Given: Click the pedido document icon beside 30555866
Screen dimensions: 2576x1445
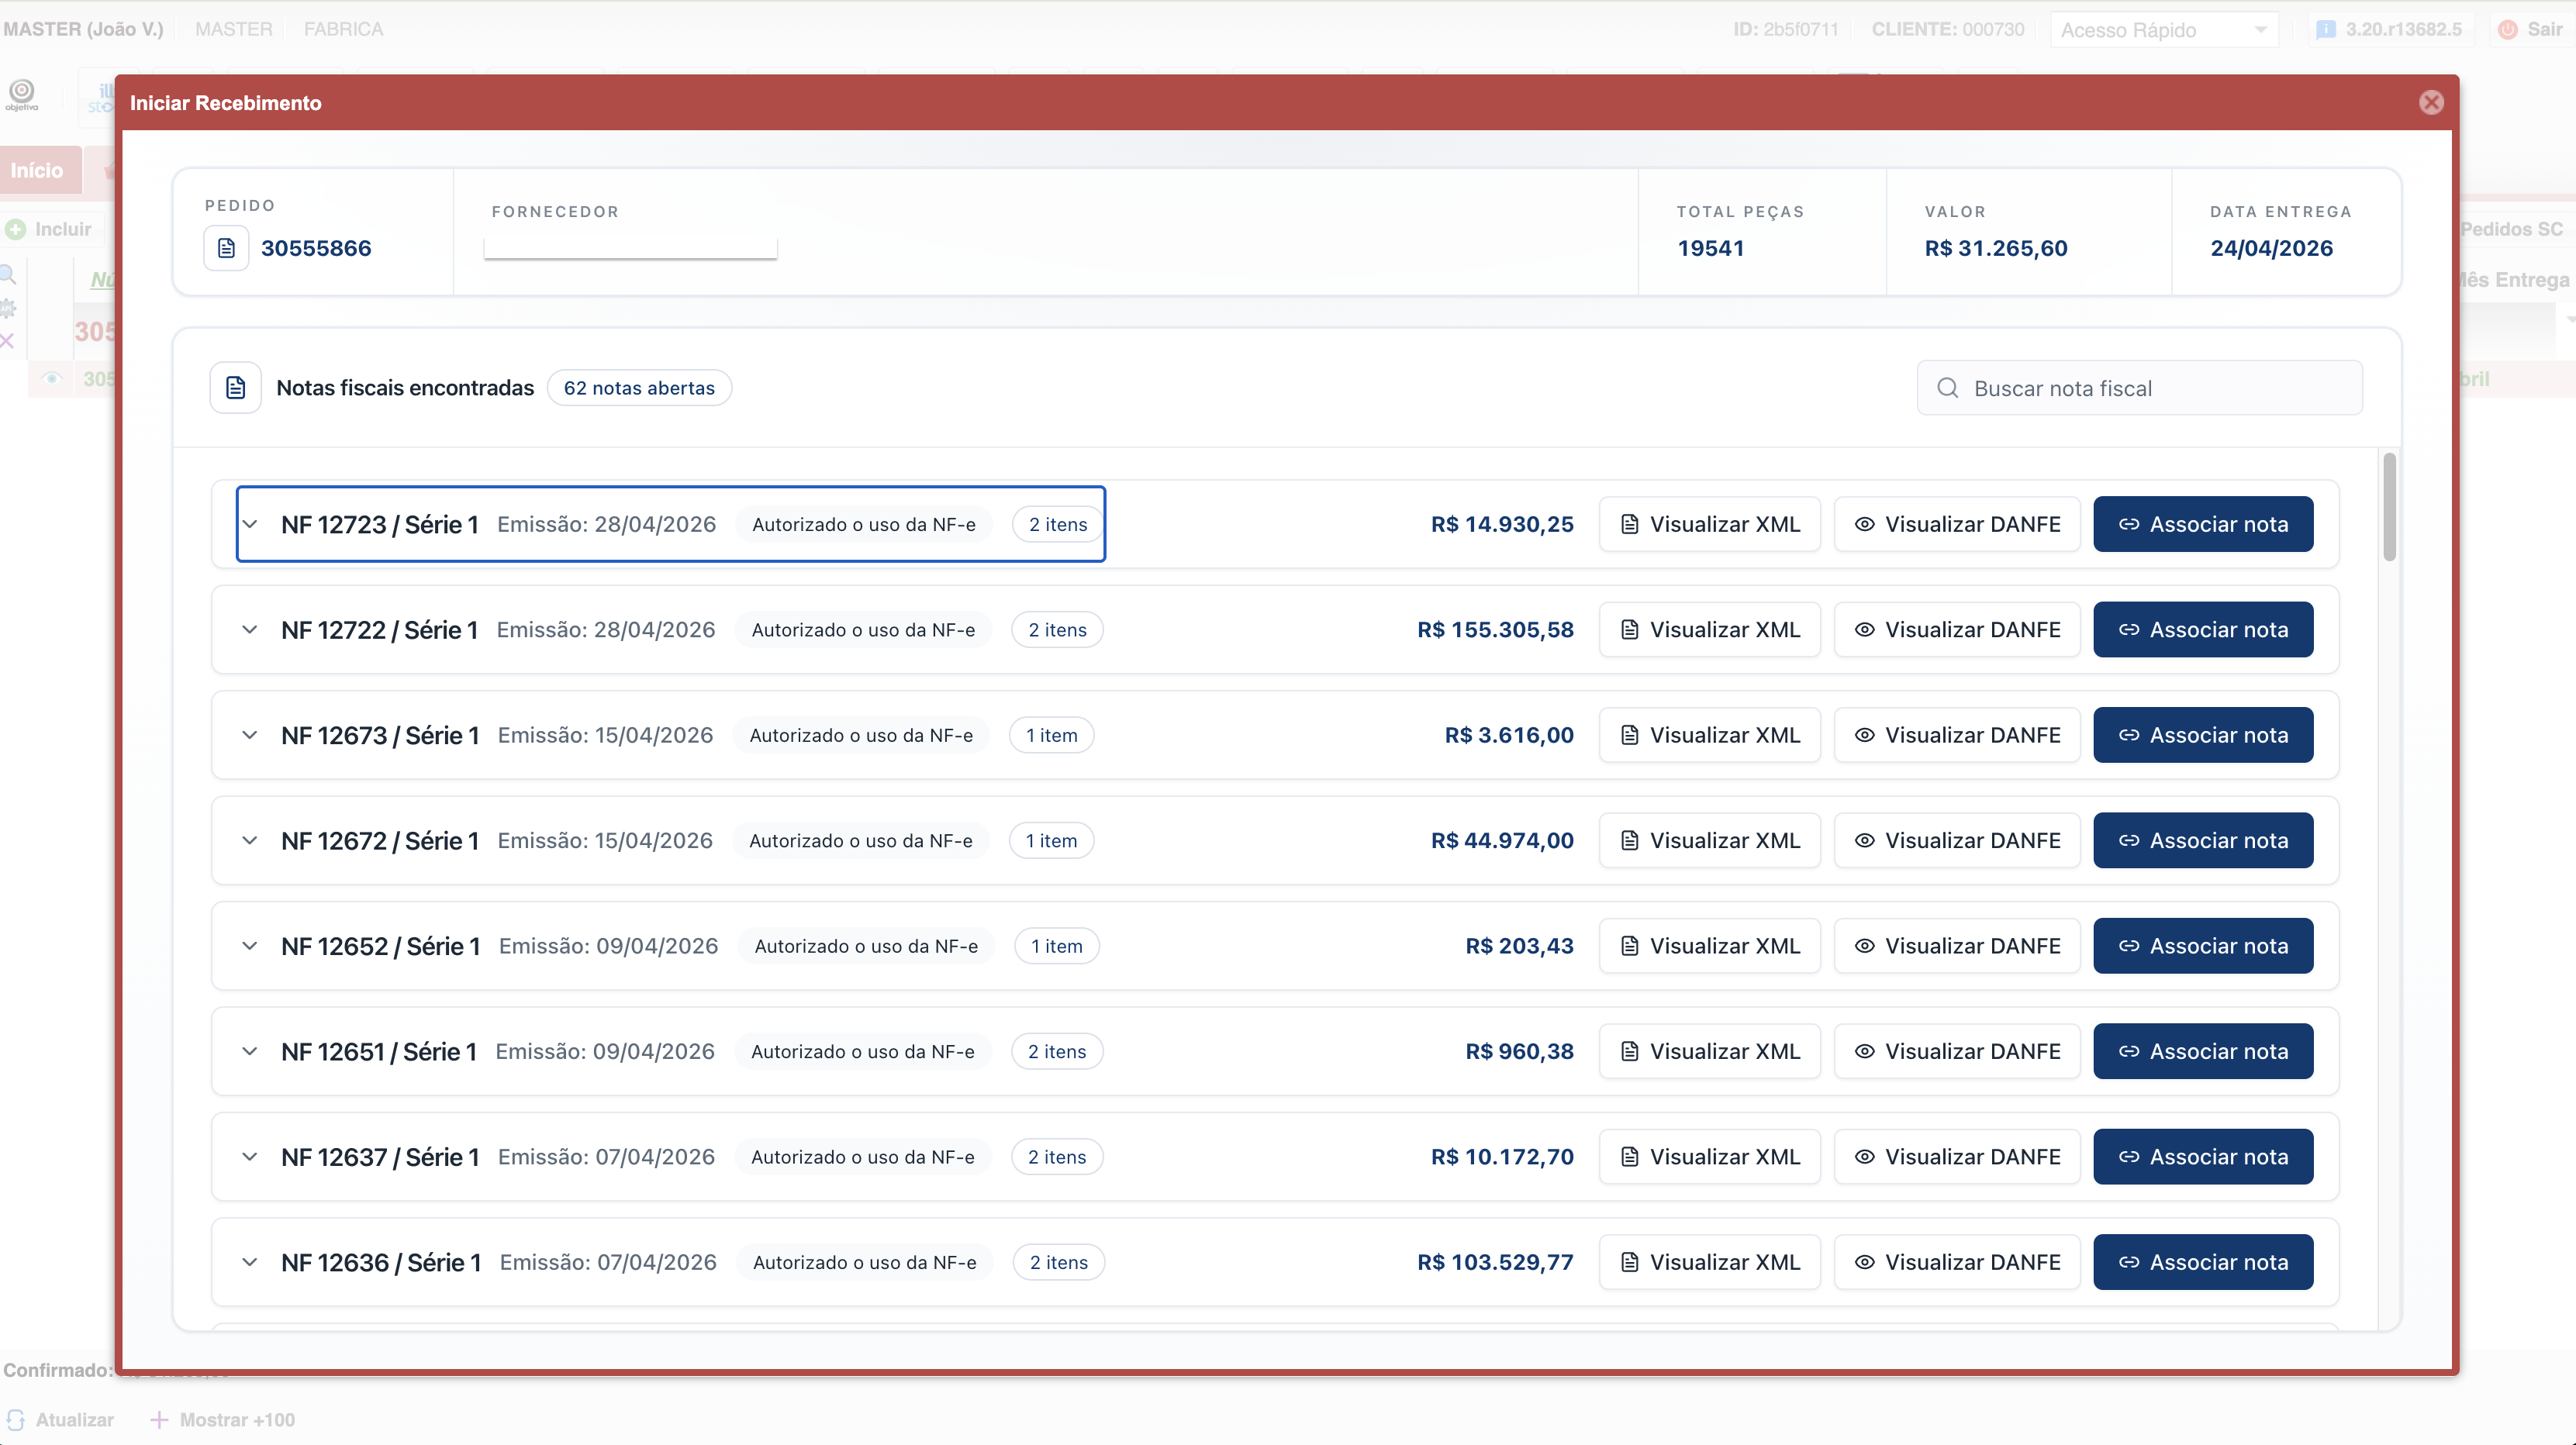Looking at the screenshot, I should tap(226, 248).
